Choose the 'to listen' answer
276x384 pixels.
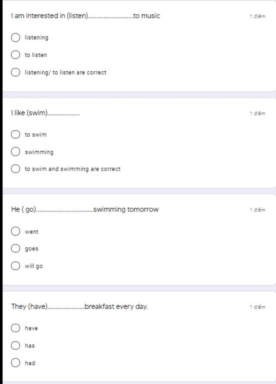pyautogui.click(x=16, y=55)
